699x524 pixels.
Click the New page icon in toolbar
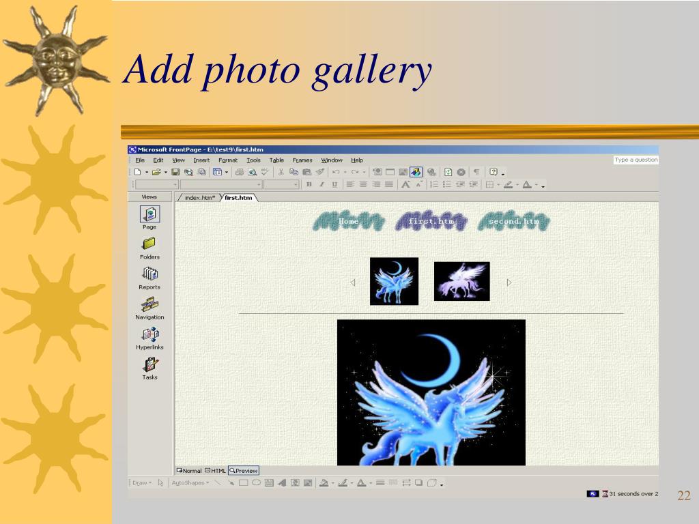(138, 172)
